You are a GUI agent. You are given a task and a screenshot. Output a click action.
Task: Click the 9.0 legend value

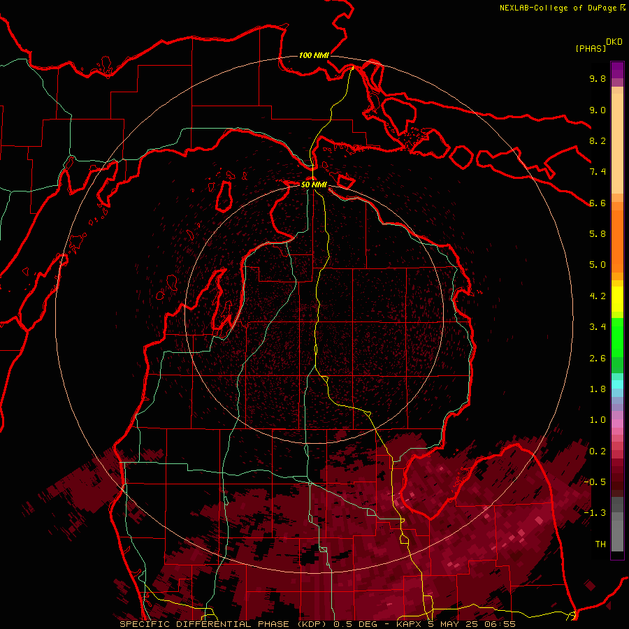[598, 110]
